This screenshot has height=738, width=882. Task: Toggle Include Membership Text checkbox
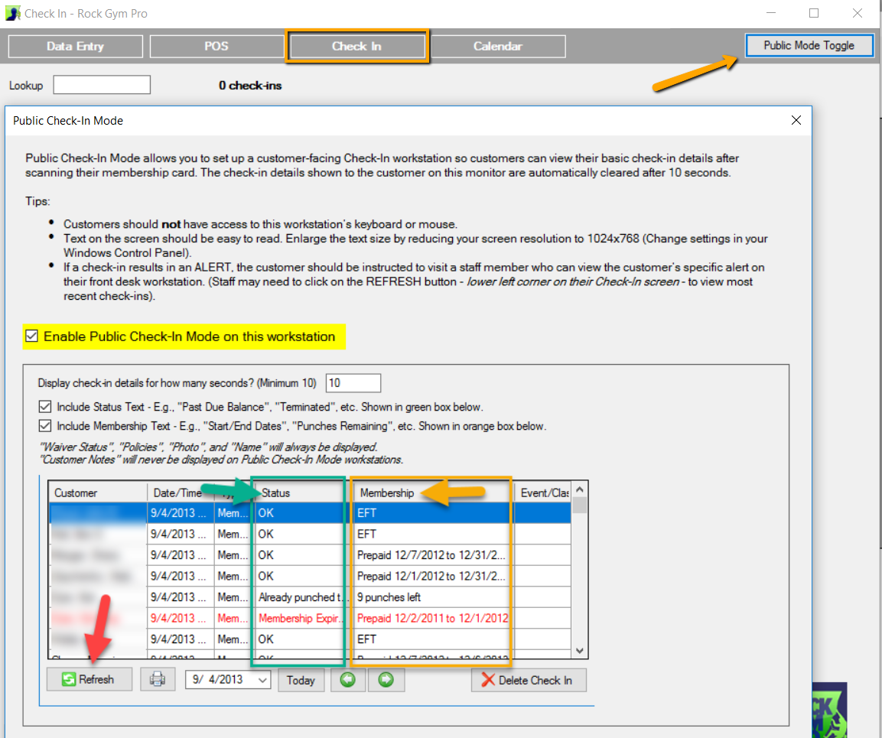click(x=45, y=426)
